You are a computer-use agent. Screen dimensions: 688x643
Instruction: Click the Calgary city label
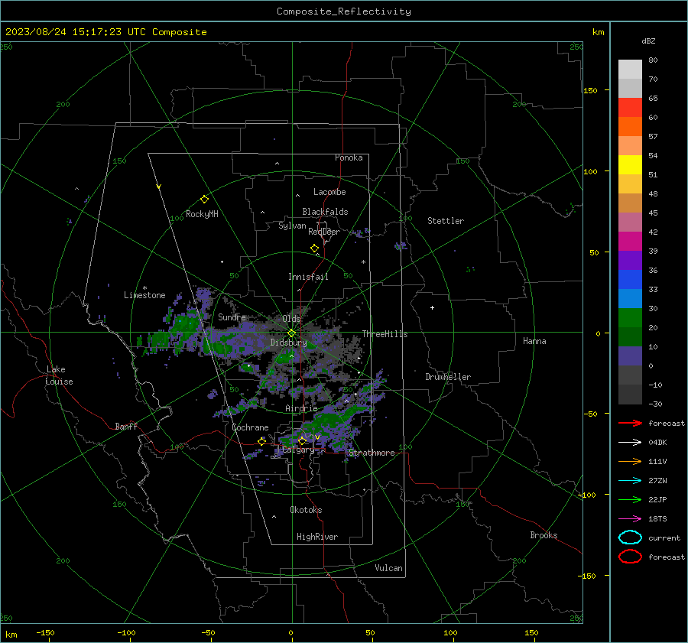pyautogui.click(x=298, y=450)
